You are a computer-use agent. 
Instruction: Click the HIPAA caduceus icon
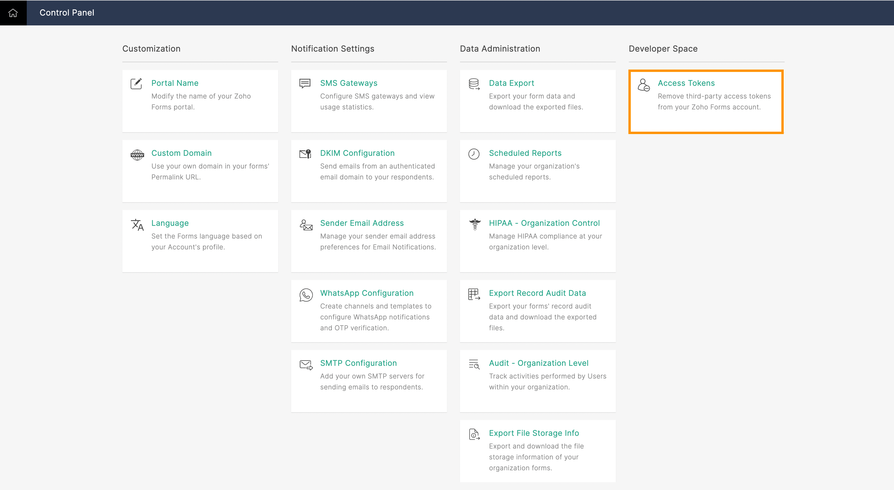(475, 224)
